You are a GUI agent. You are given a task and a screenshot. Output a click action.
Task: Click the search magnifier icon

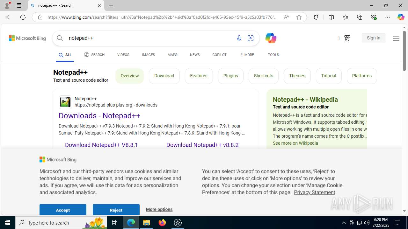(x=60, y=38)
